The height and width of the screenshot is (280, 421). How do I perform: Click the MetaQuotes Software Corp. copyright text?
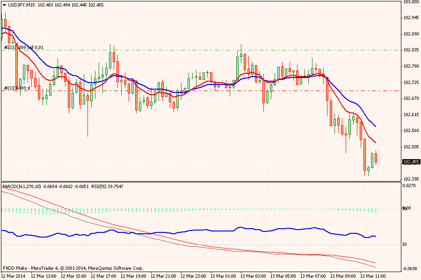coord(115,268)
